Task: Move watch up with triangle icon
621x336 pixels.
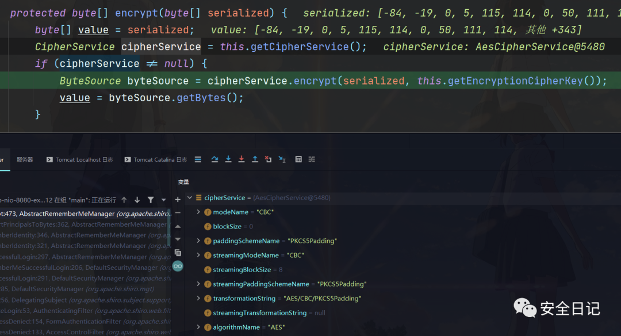Action: [x=178, y=226]
